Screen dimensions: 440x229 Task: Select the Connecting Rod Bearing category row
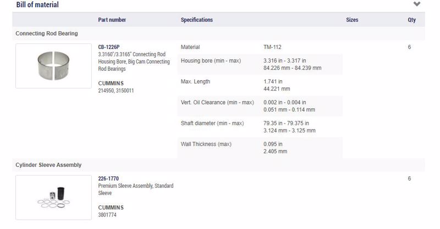pos(218,33)
